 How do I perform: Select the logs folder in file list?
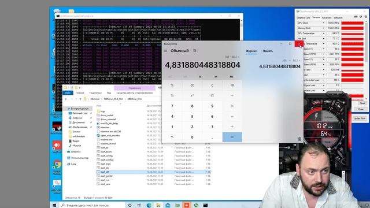[x=103, y=111]
